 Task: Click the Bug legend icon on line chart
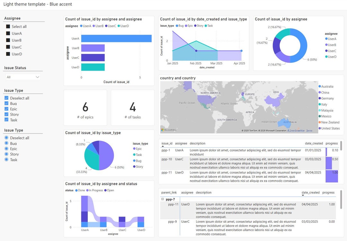click(177, 26)
